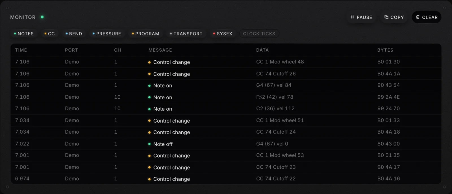Click the MESSAGE column header
Viewport: 452px width, 194px height.
pos(160,50)
